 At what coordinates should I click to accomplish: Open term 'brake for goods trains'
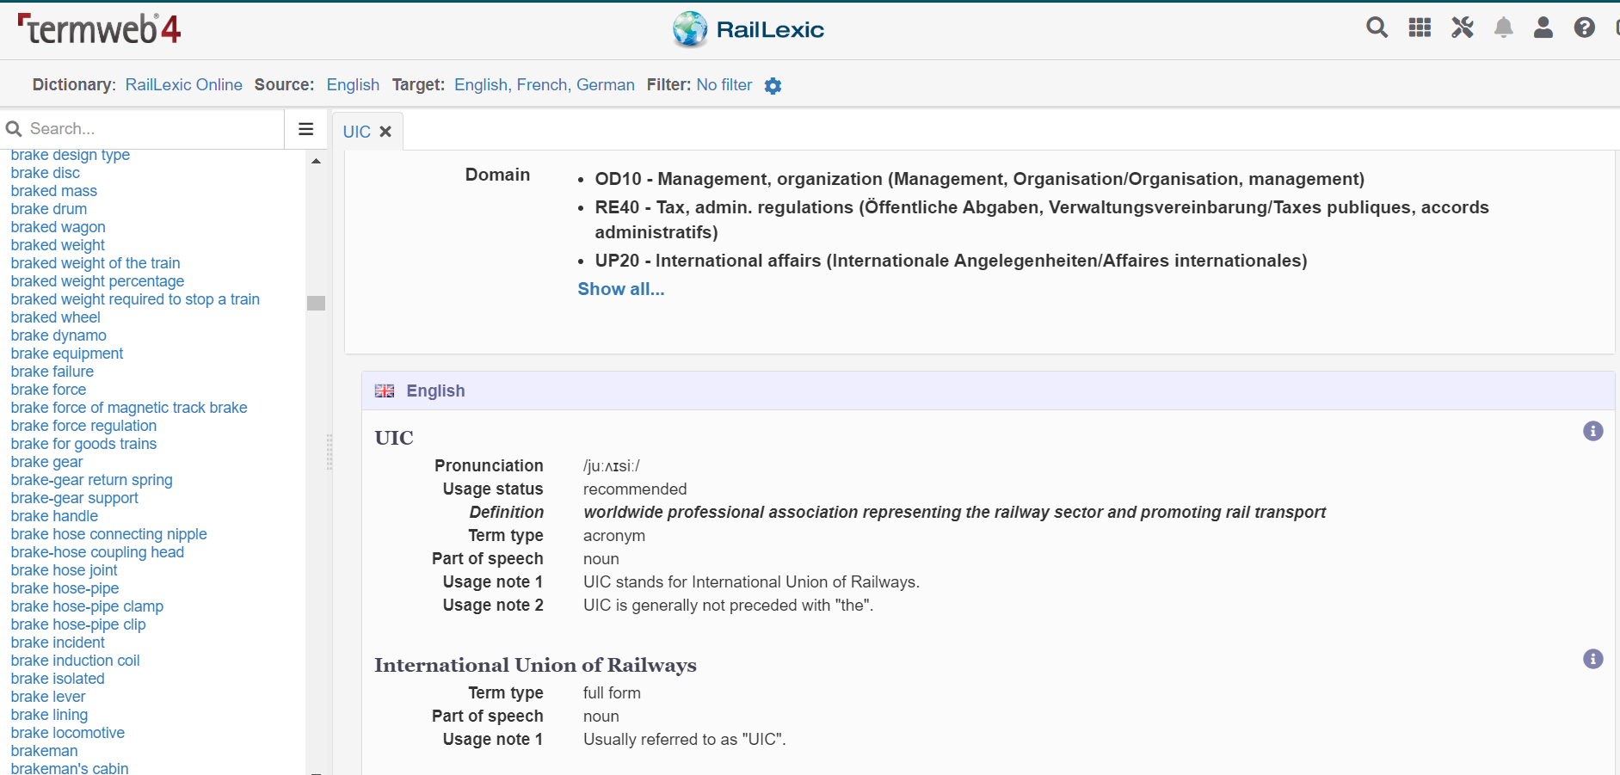[x=83, y=444]
